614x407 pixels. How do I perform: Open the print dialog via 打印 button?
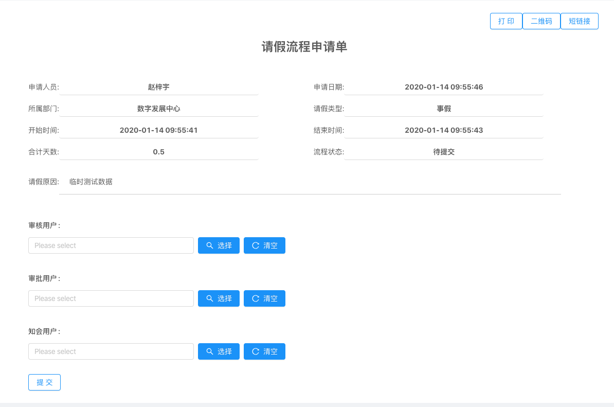506,21
